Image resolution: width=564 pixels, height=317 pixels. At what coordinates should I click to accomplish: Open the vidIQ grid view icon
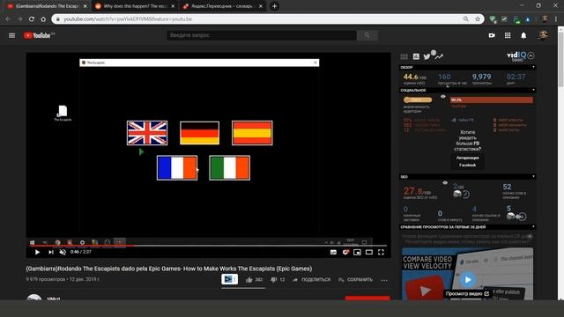[x=404, y=56]
